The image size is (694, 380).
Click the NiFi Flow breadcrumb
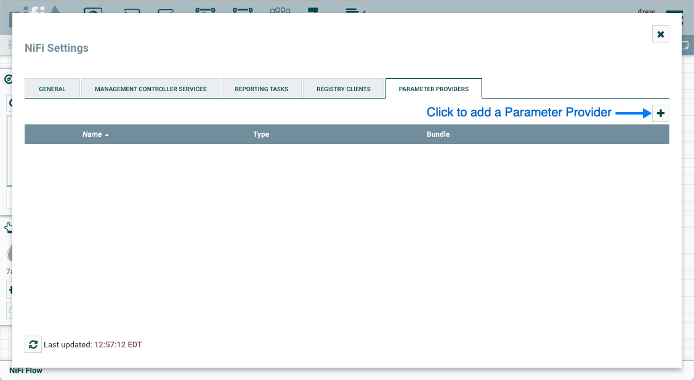pyautogui.click(x=26, y=371)
